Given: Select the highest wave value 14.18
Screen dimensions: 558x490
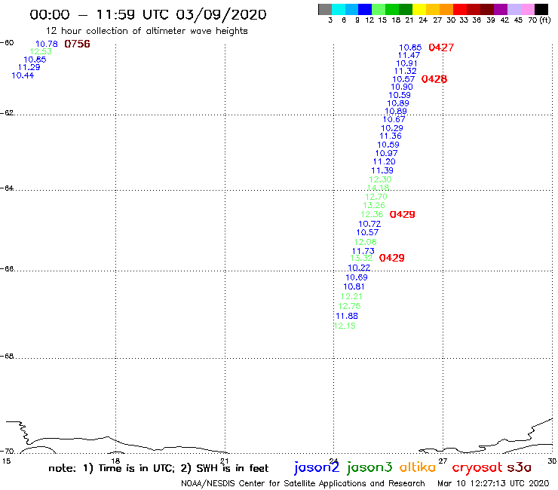Looking at the screenshot, I should 378,188.
